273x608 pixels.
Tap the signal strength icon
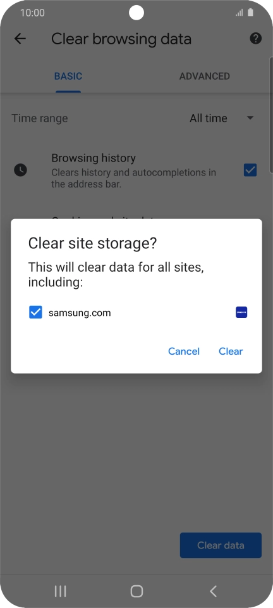pos(240,13)
